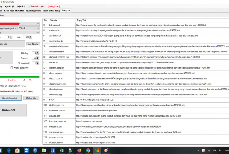Image resolution: width=229 pixels, height=154 pixels.
Task: Switch to 'Quản lý profile' tab
Action: [33, 11]
